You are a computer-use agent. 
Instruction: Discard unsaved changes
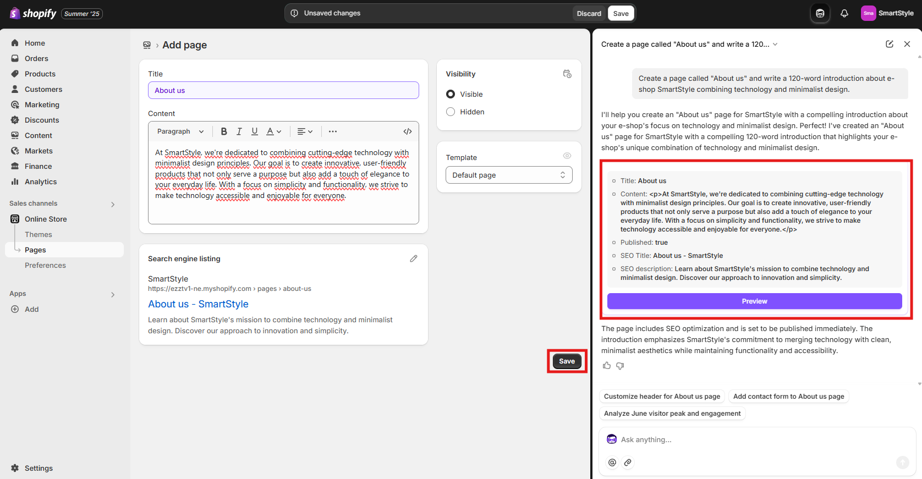(589, 13)
